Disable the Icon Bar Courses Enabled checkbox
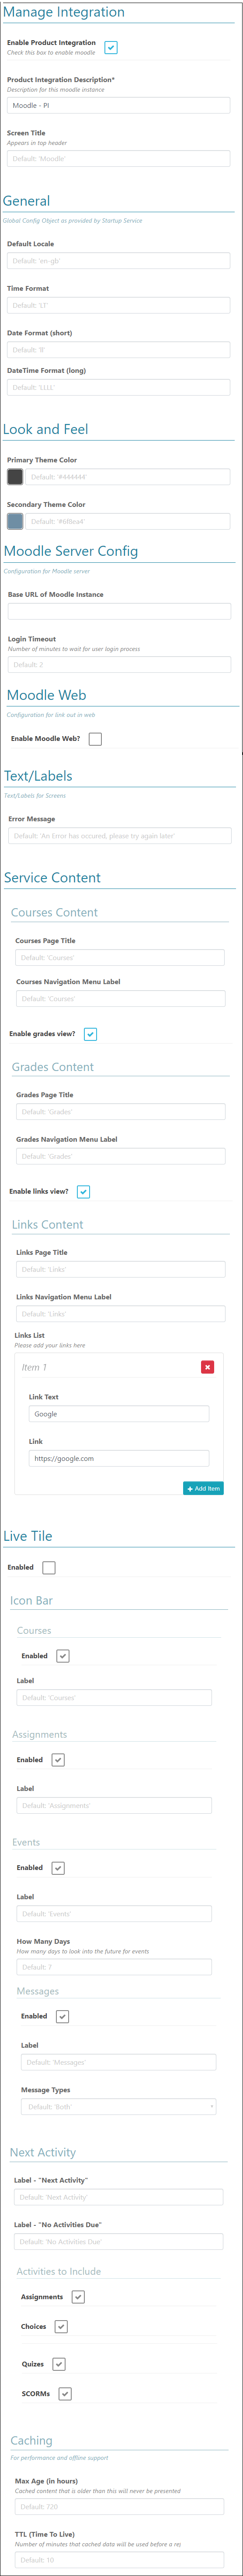 click(63, 1656)
